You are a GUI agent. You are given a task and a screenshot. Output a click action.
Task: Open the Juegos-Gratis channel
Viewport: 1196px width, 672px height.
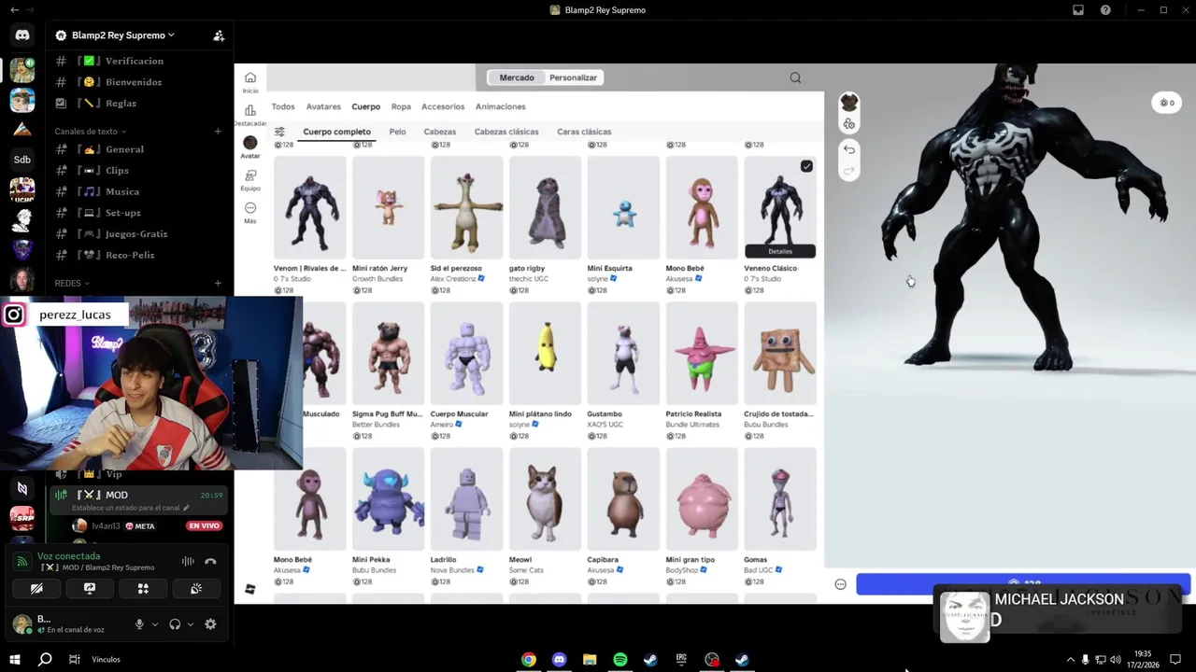[x=137, y=234]
